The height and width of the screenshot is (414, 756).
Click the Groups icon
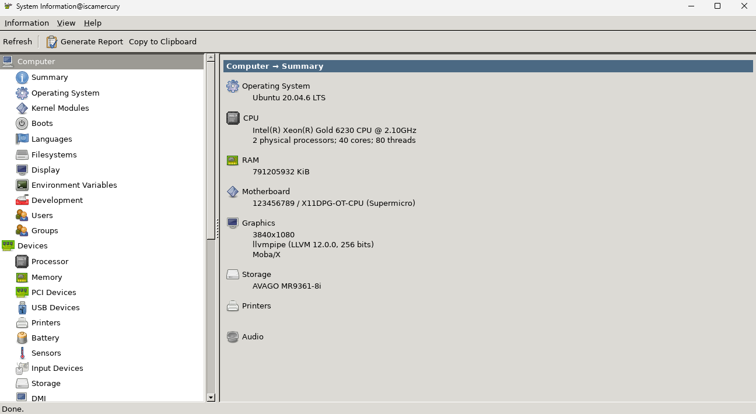coord(22,230)
